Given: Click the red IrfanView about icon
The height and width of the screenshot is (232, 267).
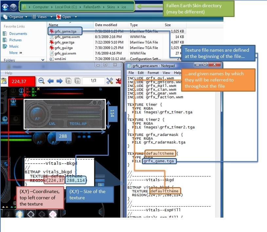Looking at the screenshot, I should pyautogui.click(x=118, y=81).
